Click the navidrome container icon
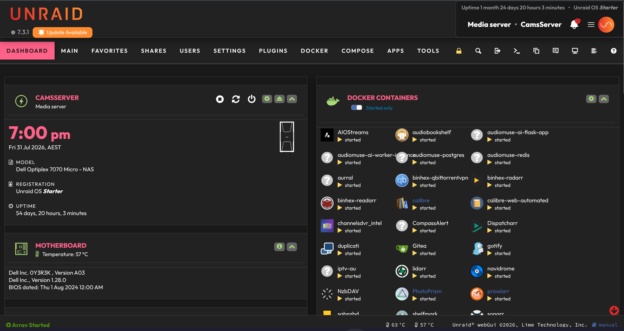The height and width of the screenshot is (331, 624). (477, 271)
